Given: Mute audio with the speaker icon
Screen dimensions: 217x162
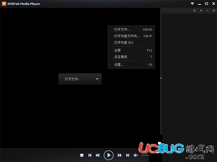Looking at the screenshot, I should 136,156.
